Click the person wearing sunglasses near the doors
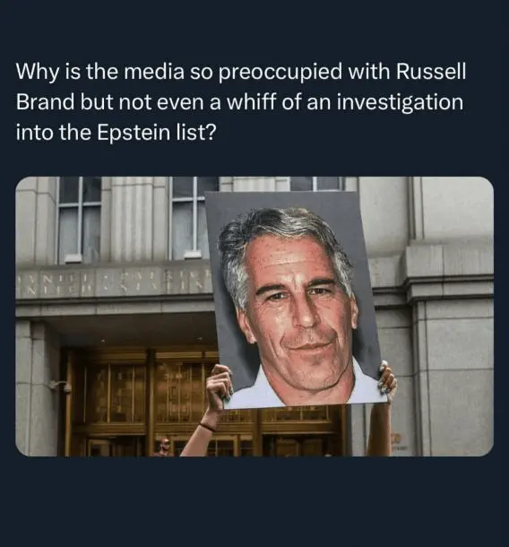Viewport: 509px width, 547px height. [164, 447]
